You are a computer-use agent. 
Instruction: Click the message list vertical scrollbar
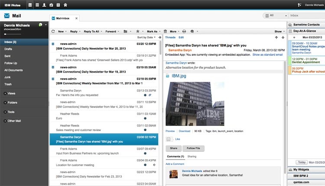click(x=160, y=48)
